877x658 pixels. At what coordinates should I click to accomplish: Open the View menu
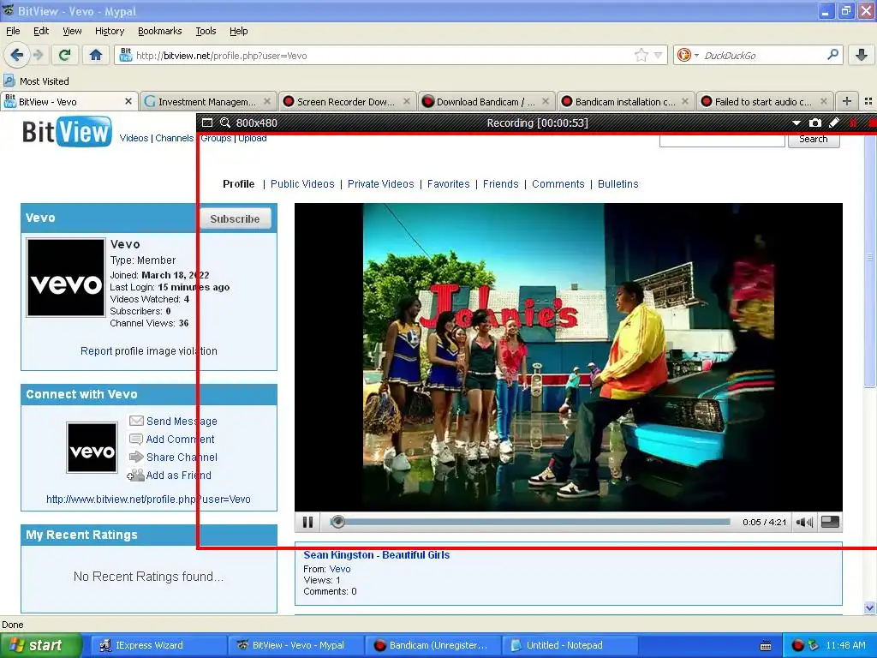(x=72, y=31)
